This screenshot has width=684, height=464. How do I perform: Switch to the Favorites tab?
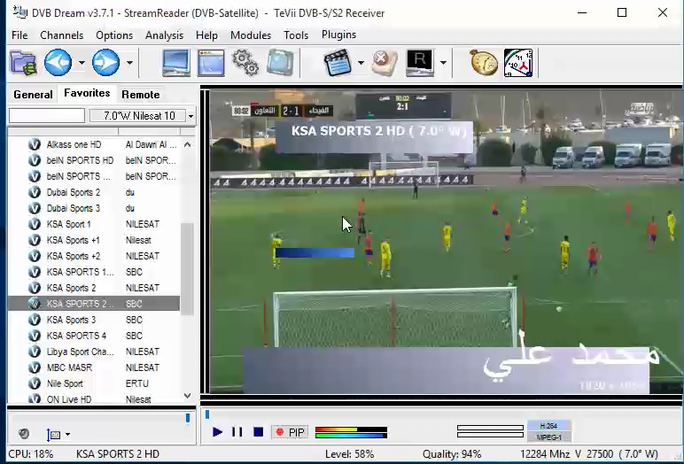(87, 93)
